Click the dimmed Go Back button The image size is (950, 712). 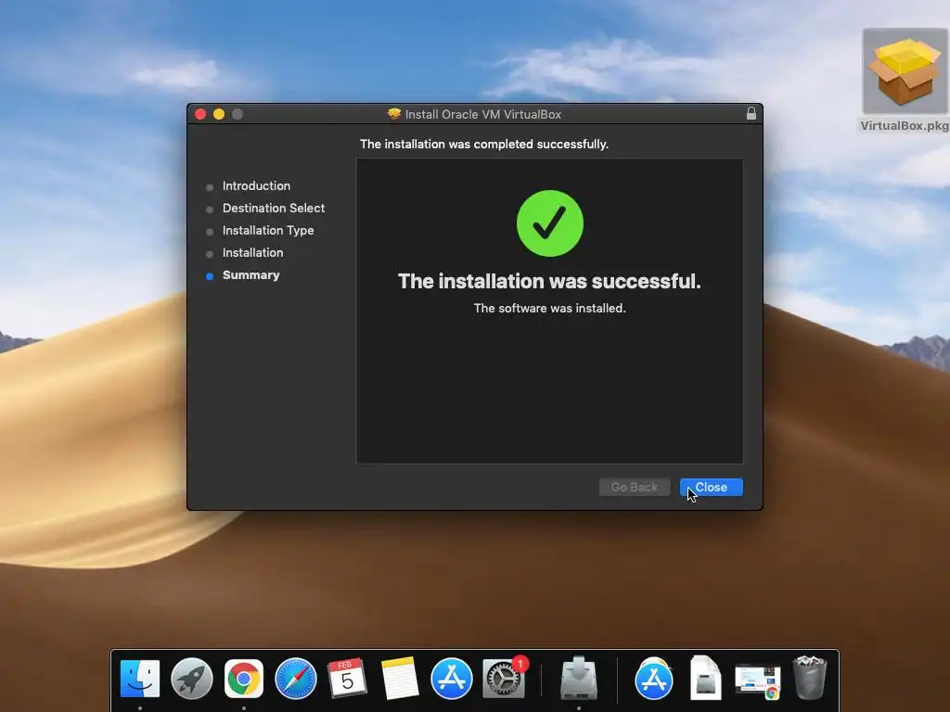click(635, 487)
